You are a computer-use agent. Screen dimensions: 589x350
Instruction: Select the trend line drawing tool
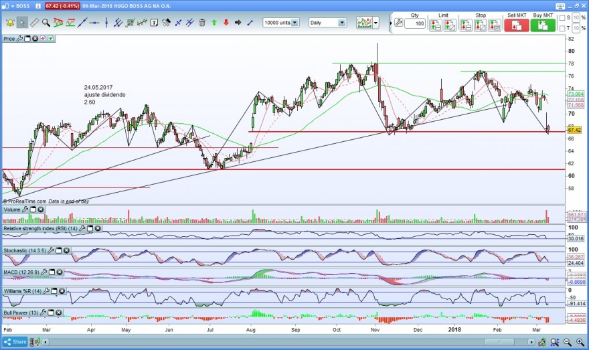[x=82, y=23]
